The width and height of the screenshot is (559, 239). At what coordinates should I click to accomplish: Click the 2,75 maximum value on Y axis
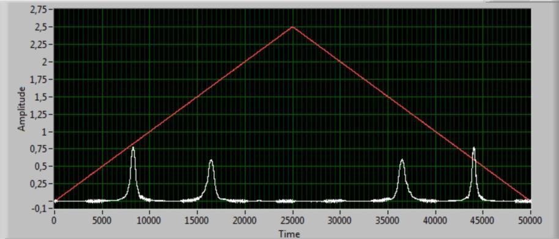pyautogui.click(x=39, y=10)
